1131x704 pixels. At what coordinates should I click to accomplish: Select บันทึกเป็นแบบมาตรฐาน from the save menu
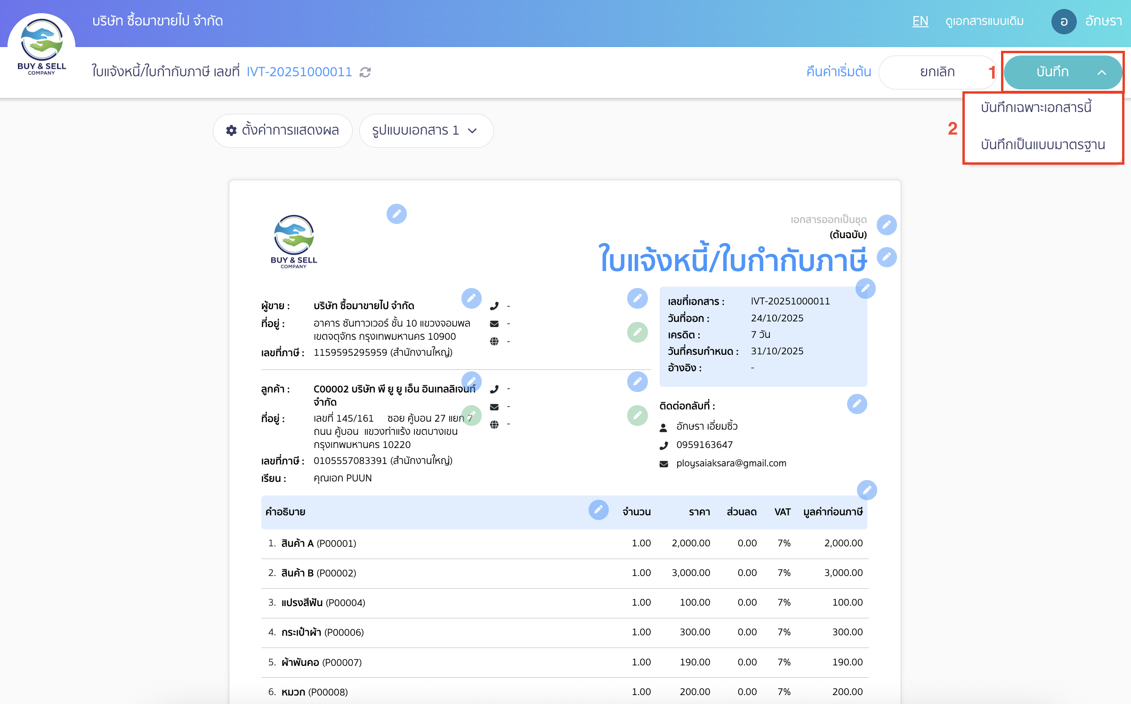point(1043,144)
